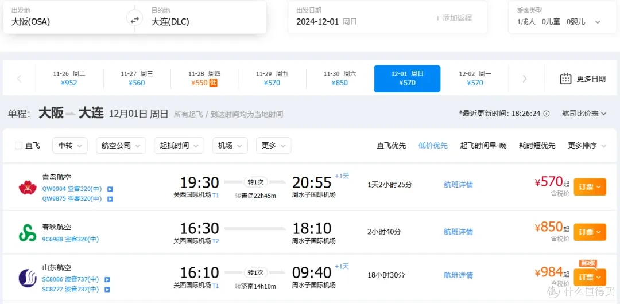Expand the 机场 airport filter
Image resolution: width=620 pixels, height=304 pixels.
(x=230, y=146)
